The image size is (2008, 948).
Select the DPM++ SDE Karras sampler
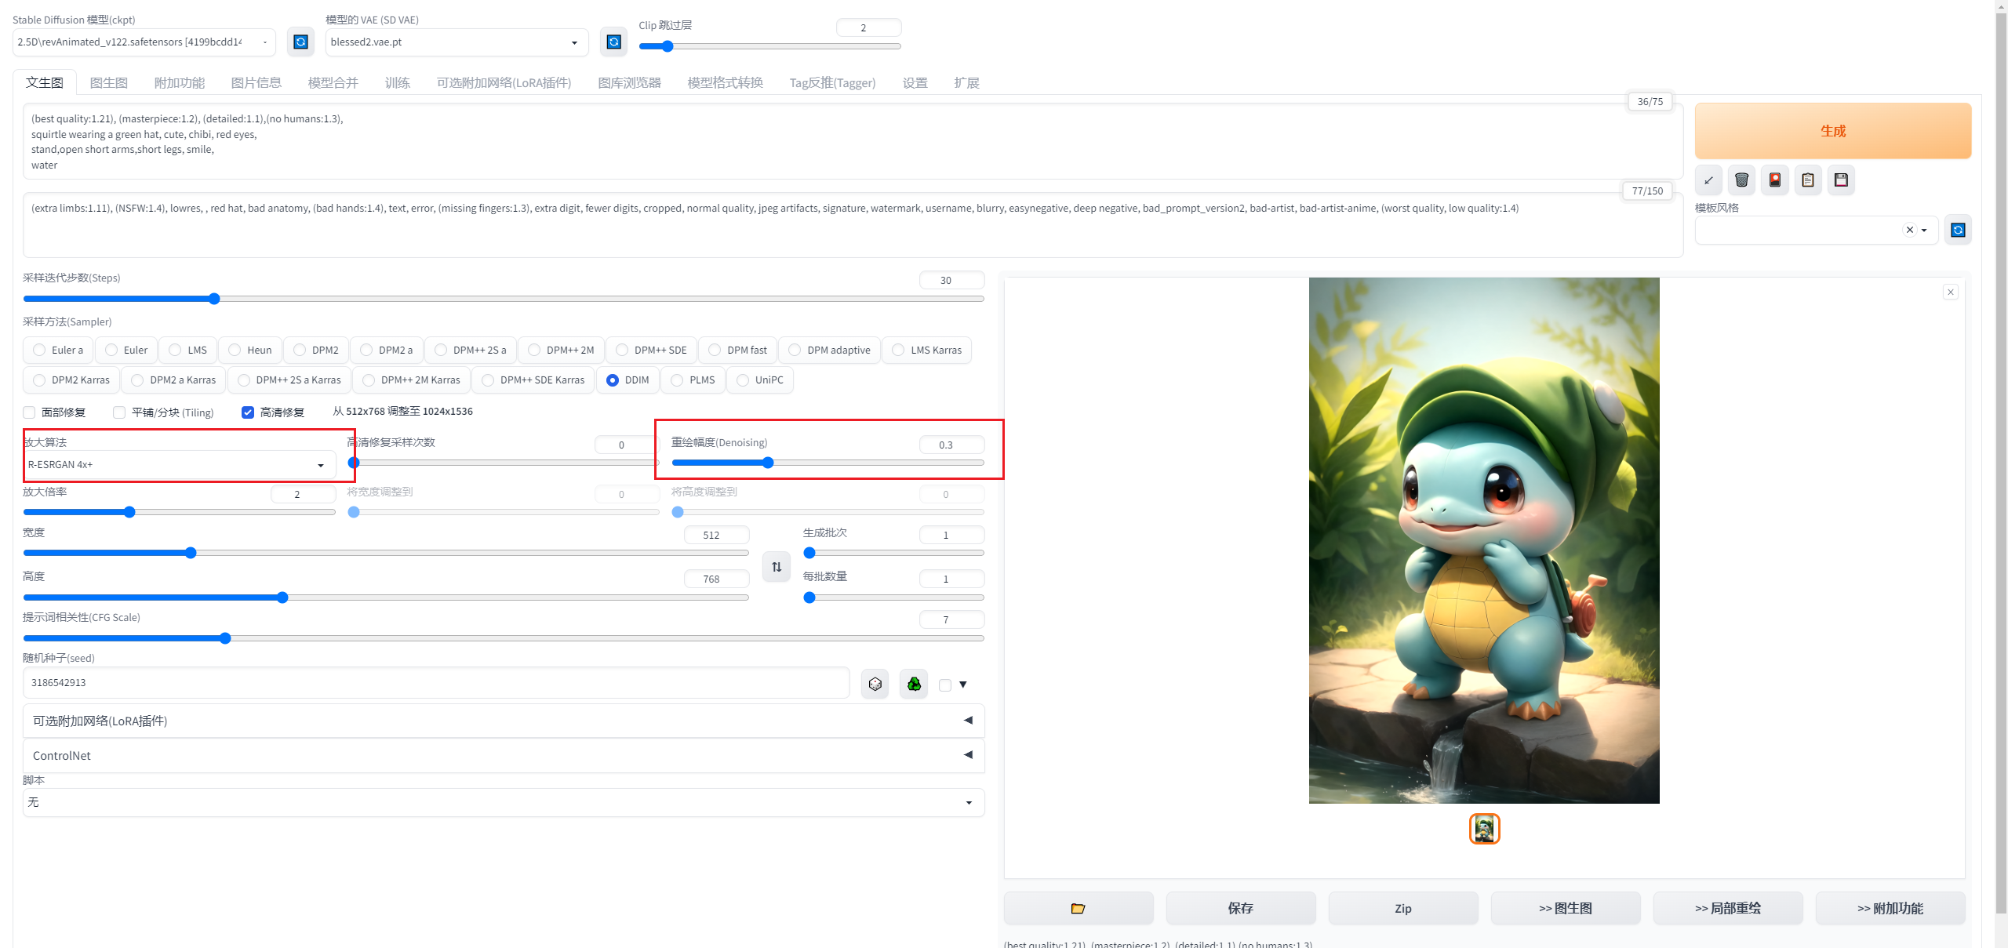[533, 380]
